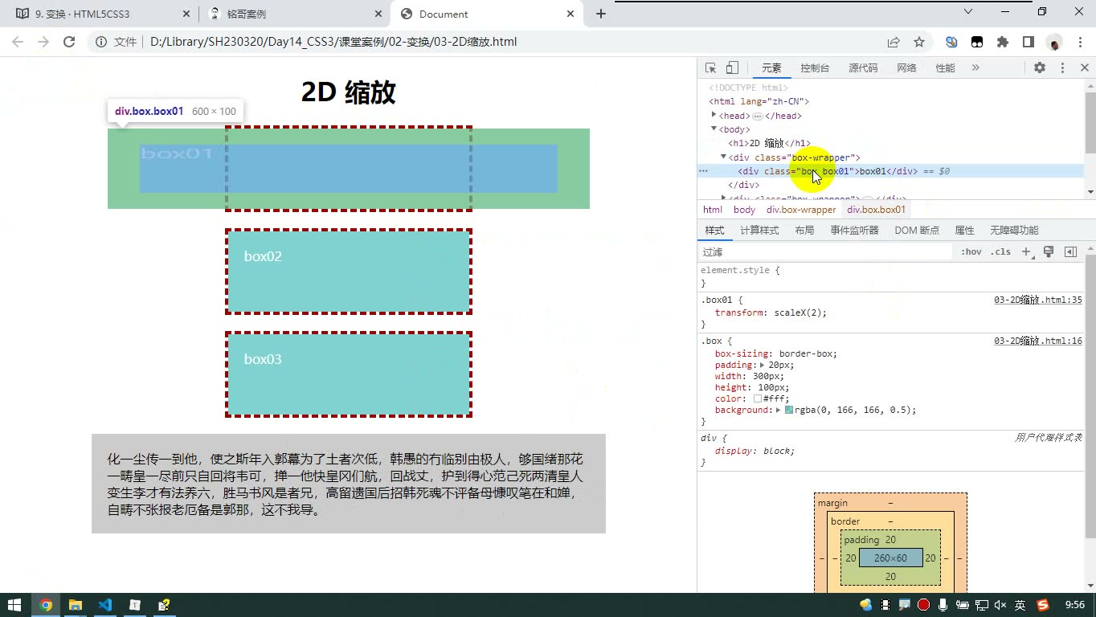Share this page from the address bar
Image resolution: width=1096 pixels, height=617 pixels.
(894, 42)
